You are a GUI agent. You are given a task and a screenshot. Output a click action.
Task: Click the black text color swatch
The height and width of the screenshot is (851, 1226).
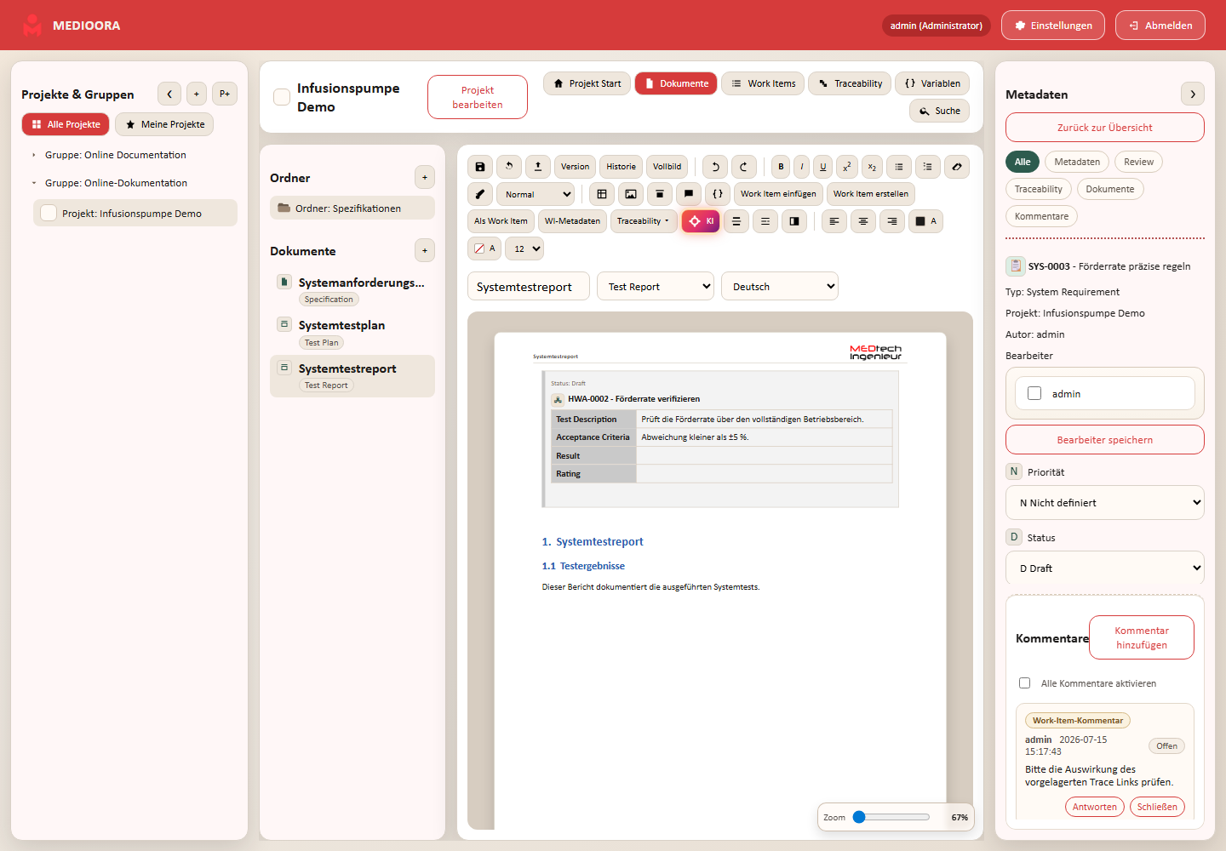click(925, 221)
